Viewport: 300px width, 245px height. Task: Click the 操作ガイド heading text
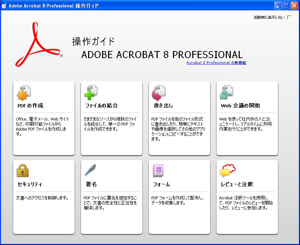tap(93, 41)
